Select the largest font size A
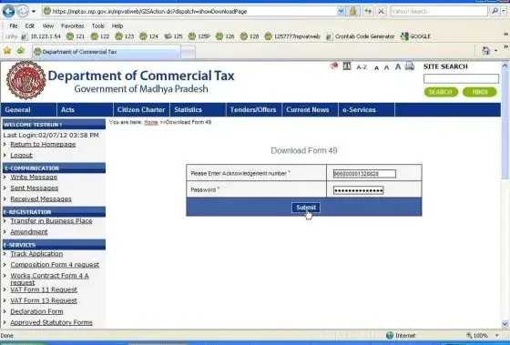The image size is (510, 345). (x=398, y=66)
